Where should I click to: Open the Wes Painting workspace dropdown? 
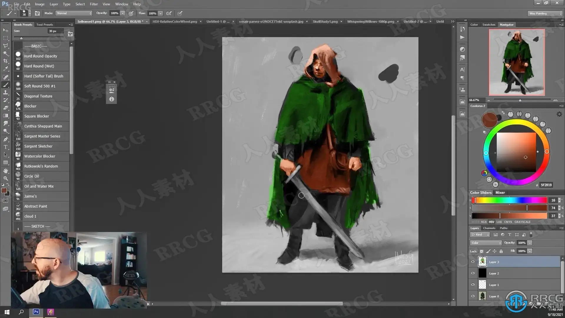545,14
